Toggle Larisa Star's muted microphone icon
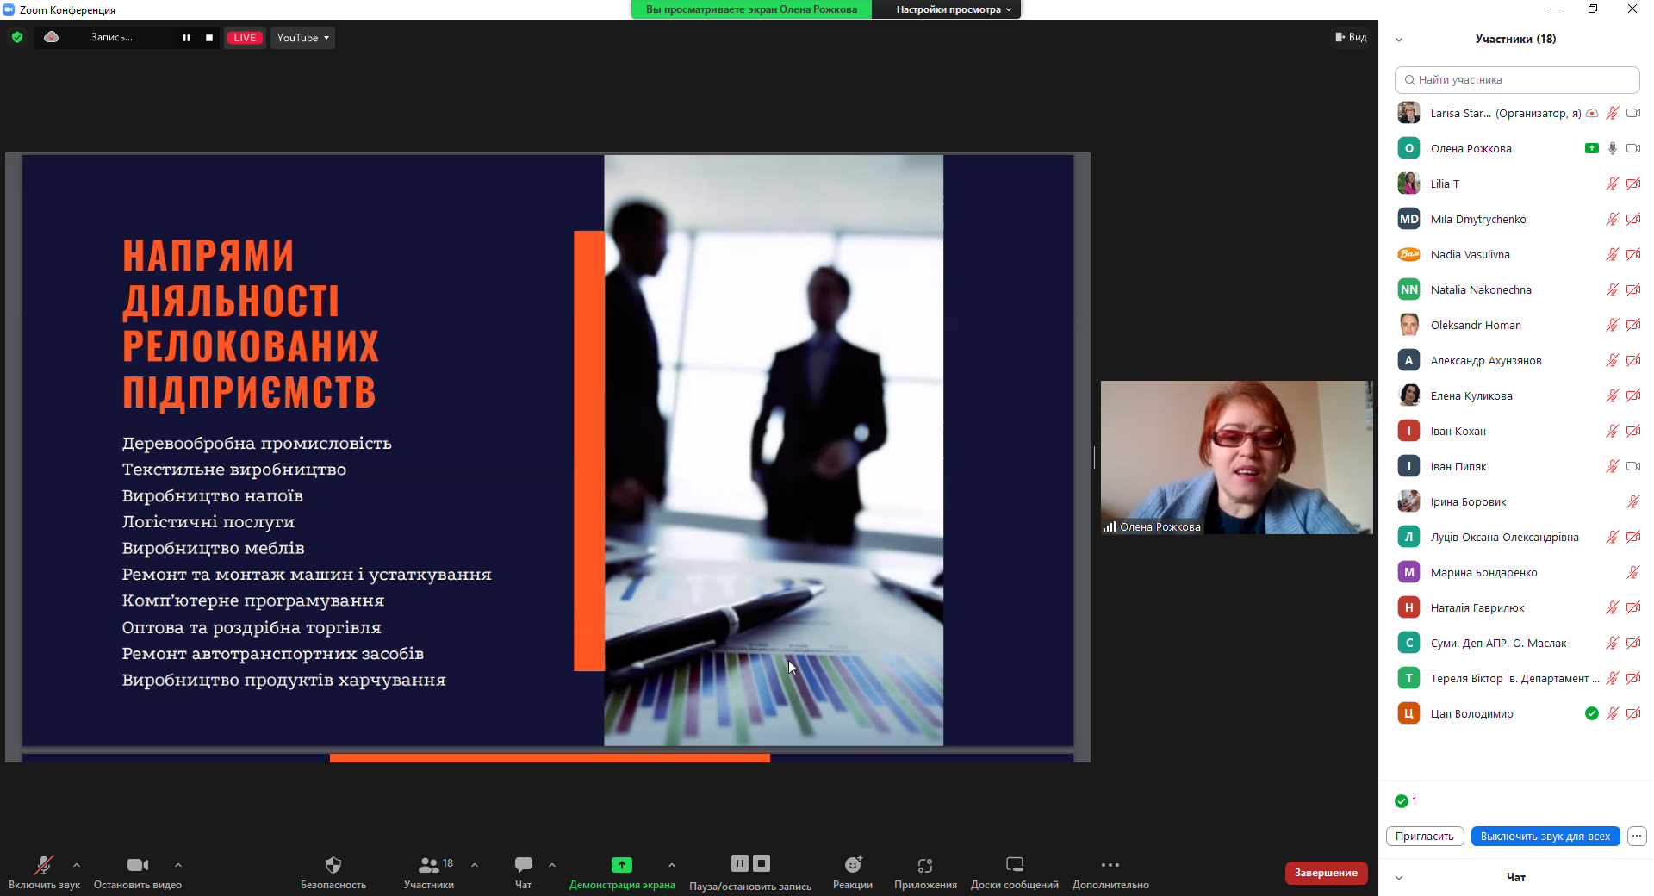The height and width of the screenshot is (896, 1654). (x=1612, y=113)
